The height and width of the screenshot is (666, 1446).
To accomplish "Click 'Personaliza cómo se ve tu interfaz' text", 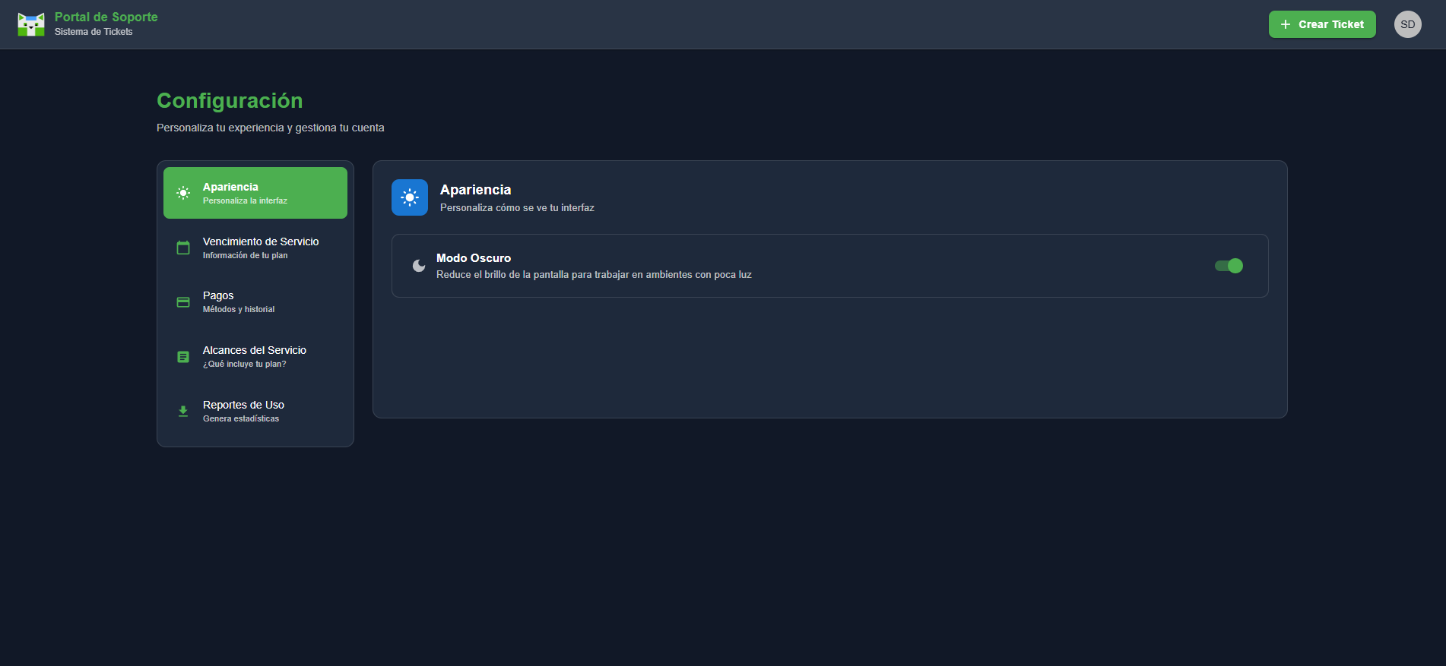I will [x=517, y=207].
